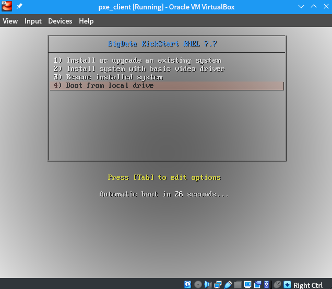Open the Input menu
Screen dimensions: 332x289
(33, 21)
